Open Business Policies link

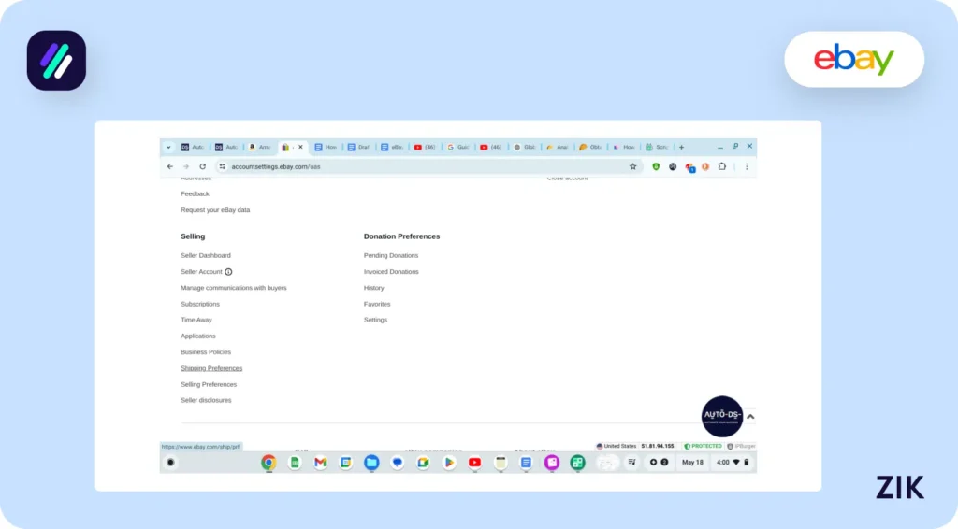point(206,352)
